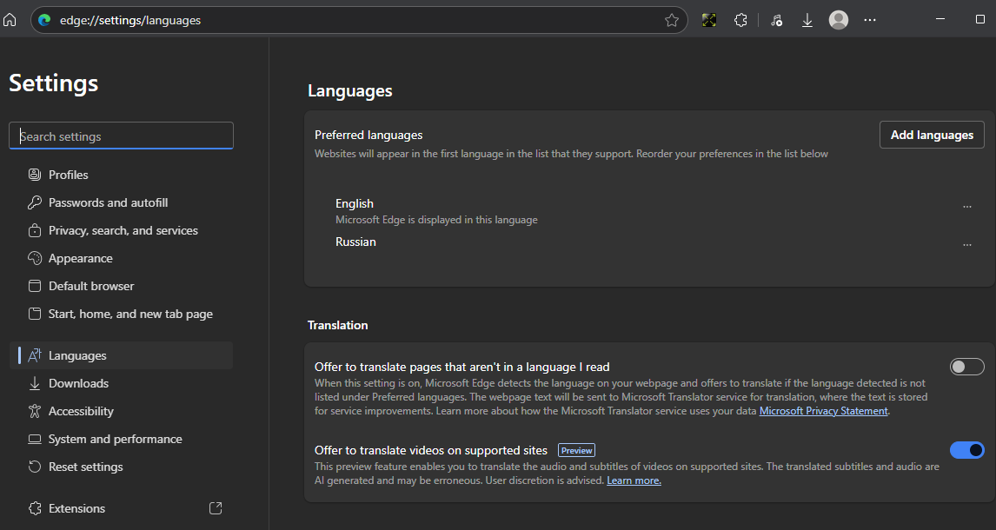This screenshot has height=530, width=996.
Task: Open Accessibility settings page
Action: [x=122, y=411]
